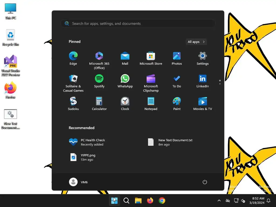Viewport: 276px width, 207px height.
Task: Open Microsoft Clipchamp
Action: tap(151, 83)
